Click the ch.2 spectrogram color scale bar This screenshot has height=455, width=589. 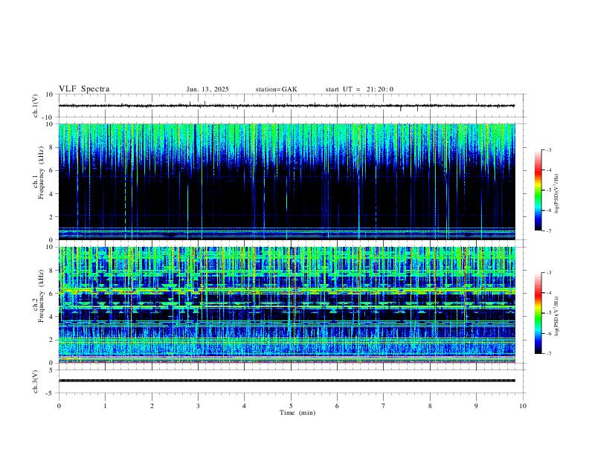[x=538, y=313]
